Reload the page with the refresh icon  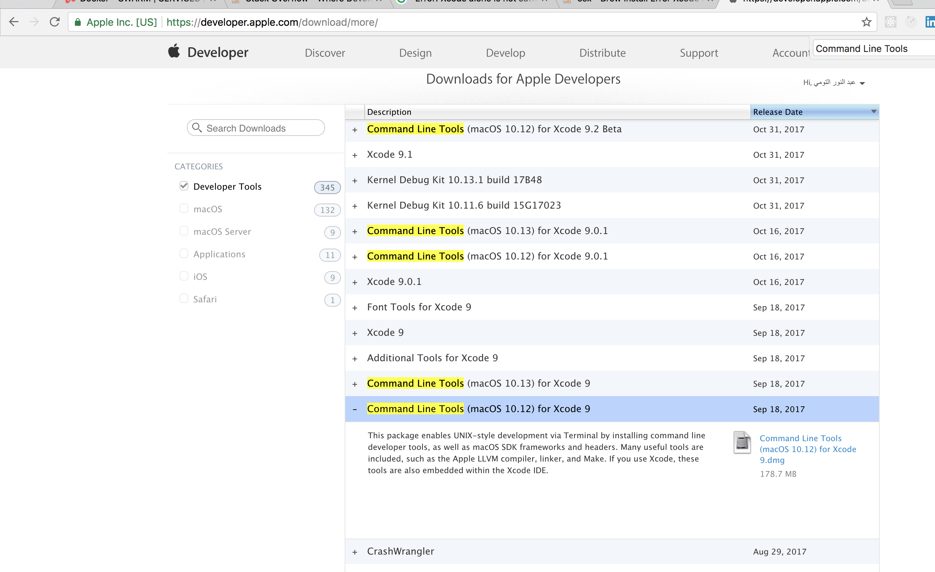[55, 22]
